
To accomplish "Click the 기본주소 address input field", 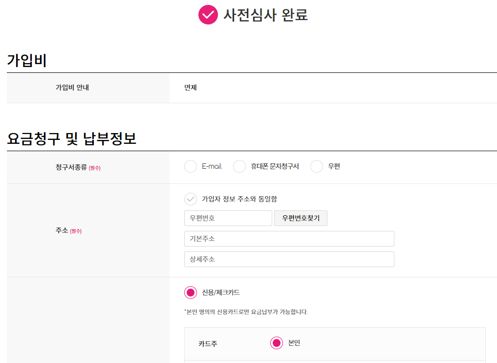I will click(x=289, y=239).
